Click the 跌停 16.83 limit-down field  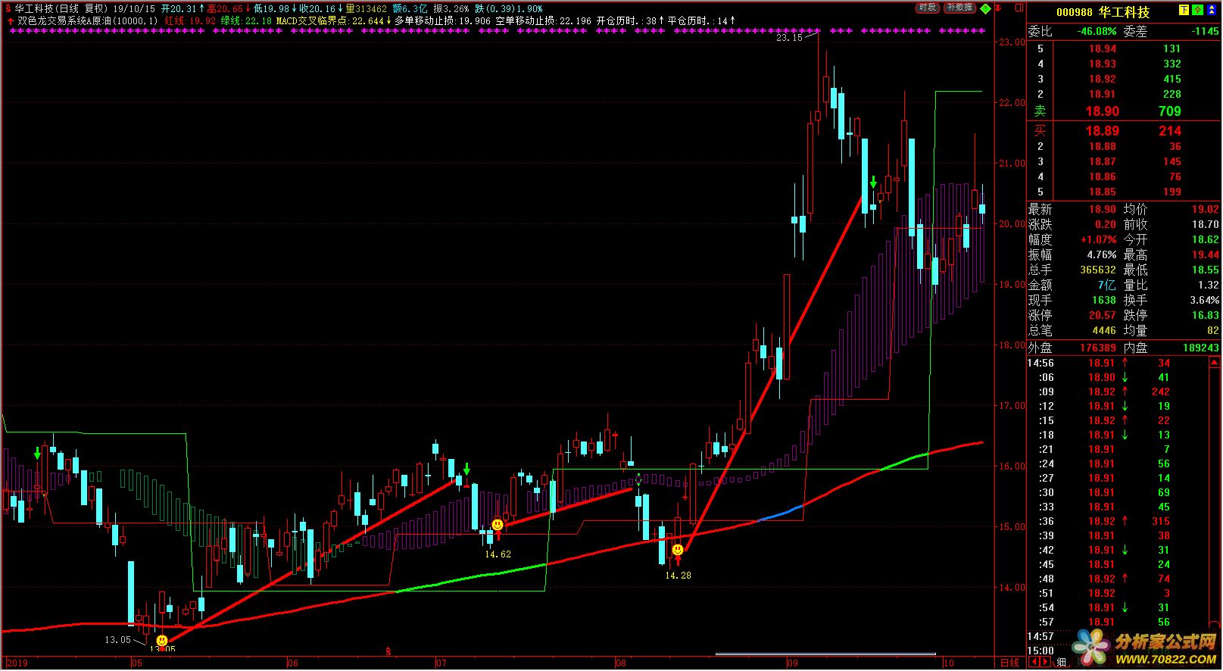[1171, 315]
